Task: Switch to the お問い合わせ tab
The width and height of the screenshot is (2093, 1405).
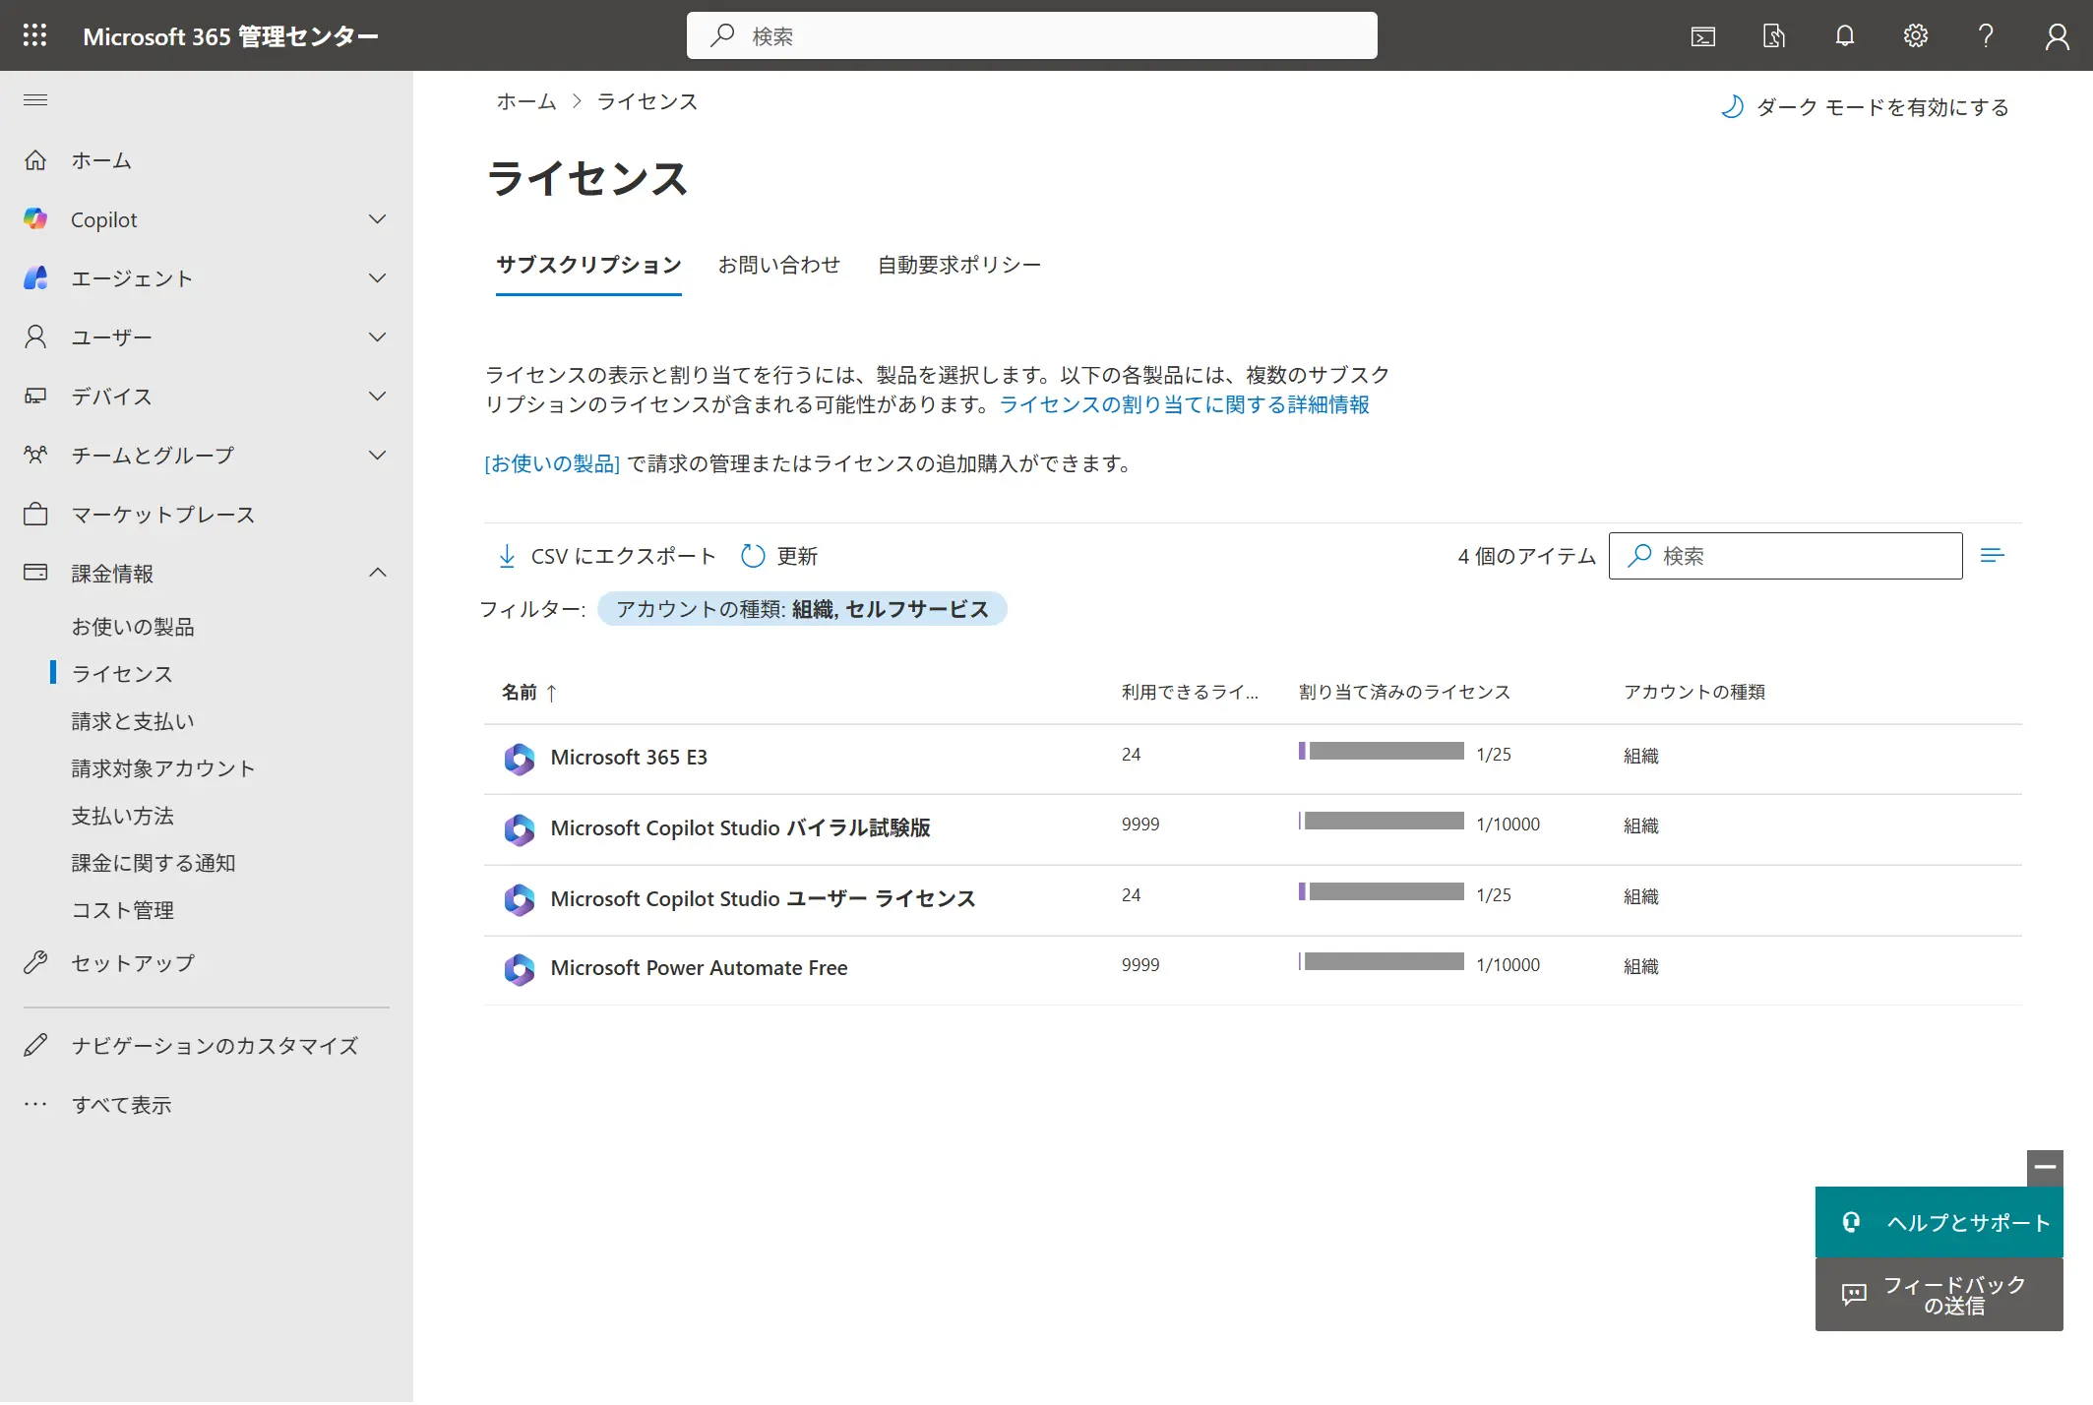Action: tap(778, 265)
